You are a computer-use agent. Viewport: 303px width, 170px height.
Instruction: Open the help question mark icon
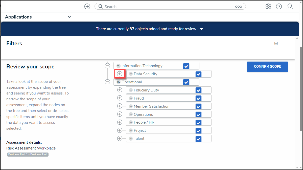279,7
